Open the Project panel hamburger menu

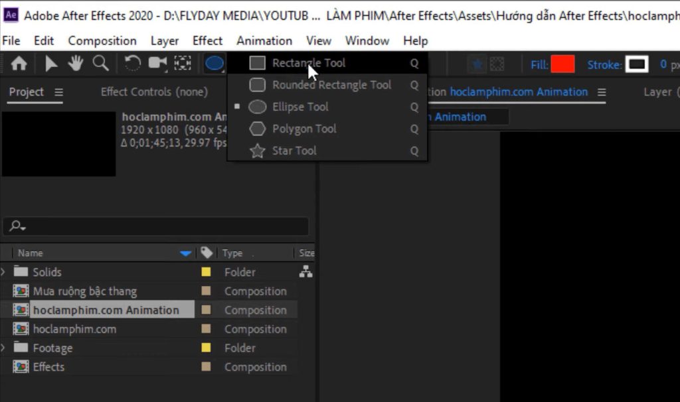click(x=59, y=93)
